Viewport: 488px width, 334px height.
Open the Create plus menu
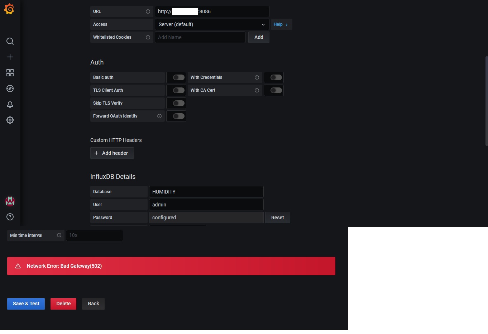10,57
